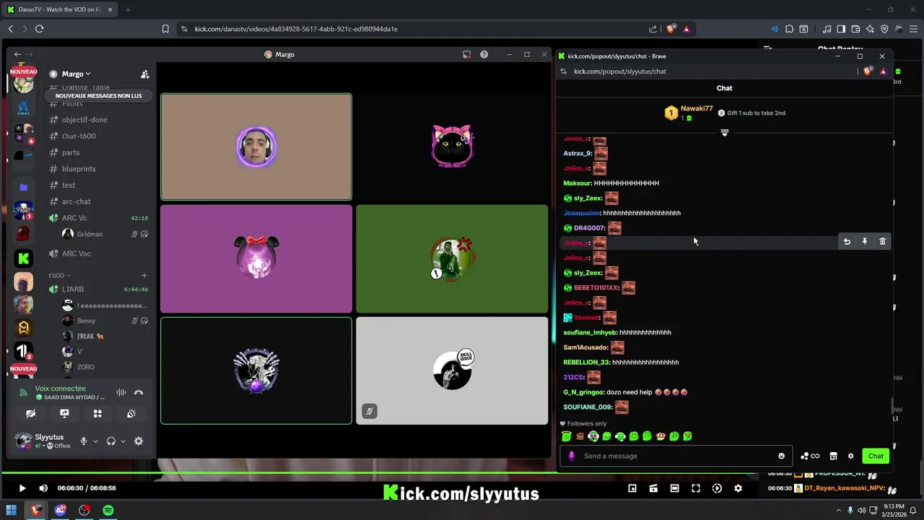Image resolution: width=924 pixels, height=520 pixels.
Task: Open the blueprints channel
Action: (x=79, y=168)
